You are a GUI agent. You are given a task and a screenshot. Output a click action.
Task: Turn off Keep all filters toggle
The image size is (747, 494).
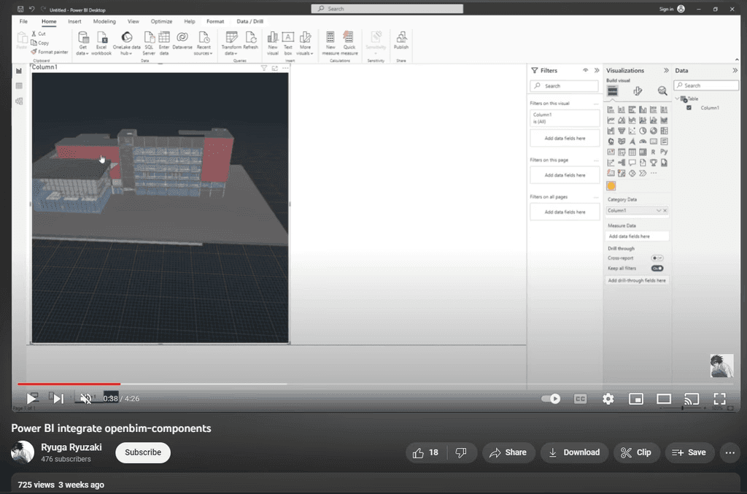(657, 269)
